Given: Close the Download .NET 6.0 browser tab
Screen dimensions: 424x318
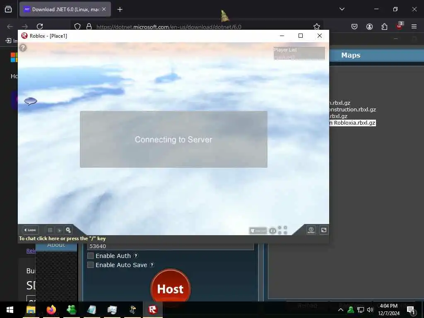Looking at the screenshot, I should 104,9.
